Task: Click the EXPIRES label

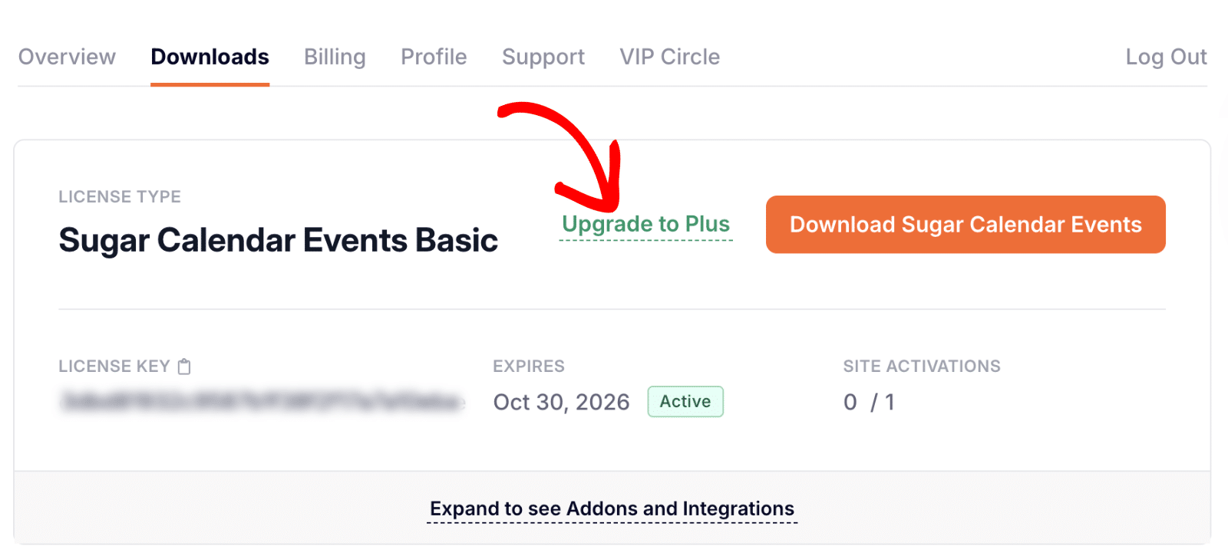Action: click(528, 367)
